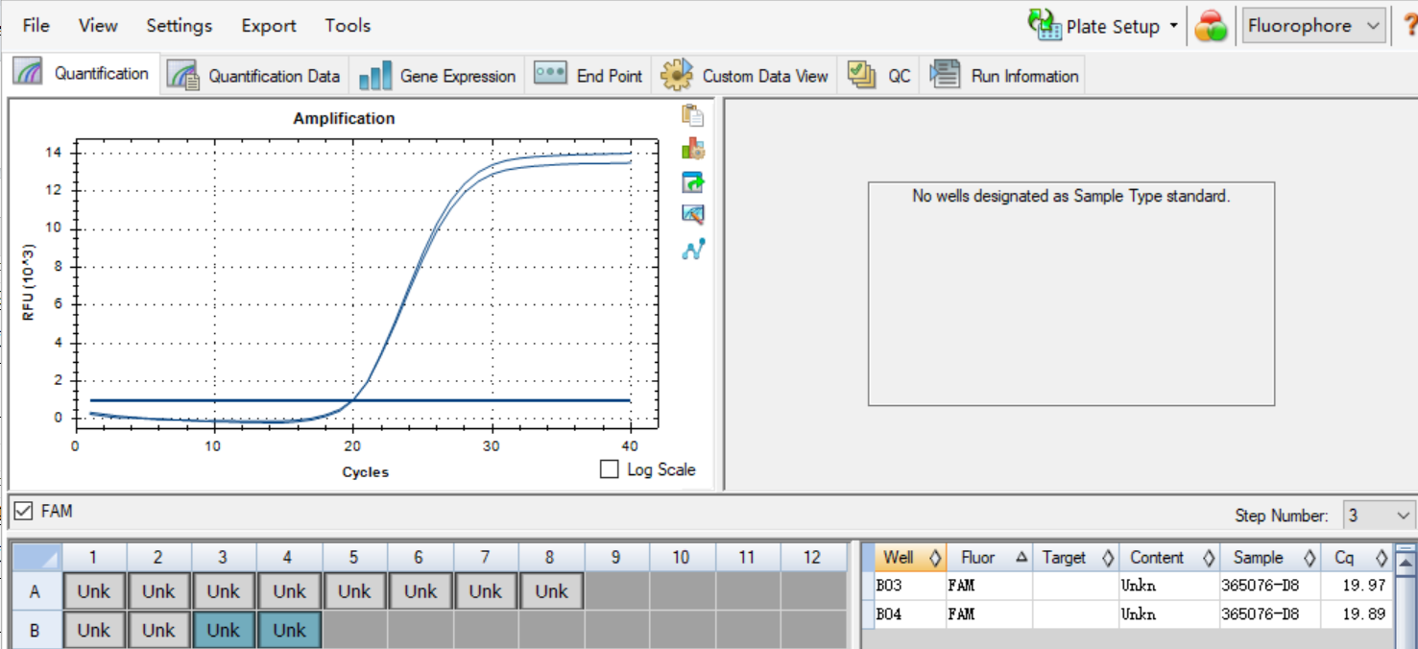
Task: Select well A7 in the plate grid
Action: point(485,591)
